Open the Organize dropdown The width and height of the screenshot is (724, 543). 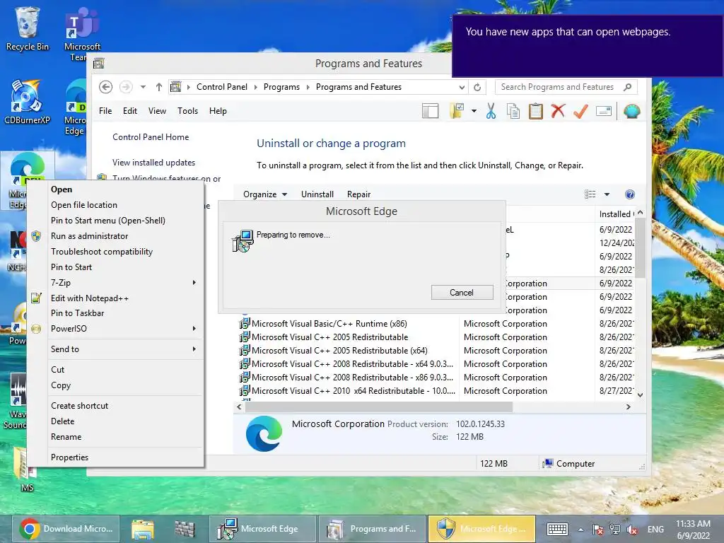265,194
